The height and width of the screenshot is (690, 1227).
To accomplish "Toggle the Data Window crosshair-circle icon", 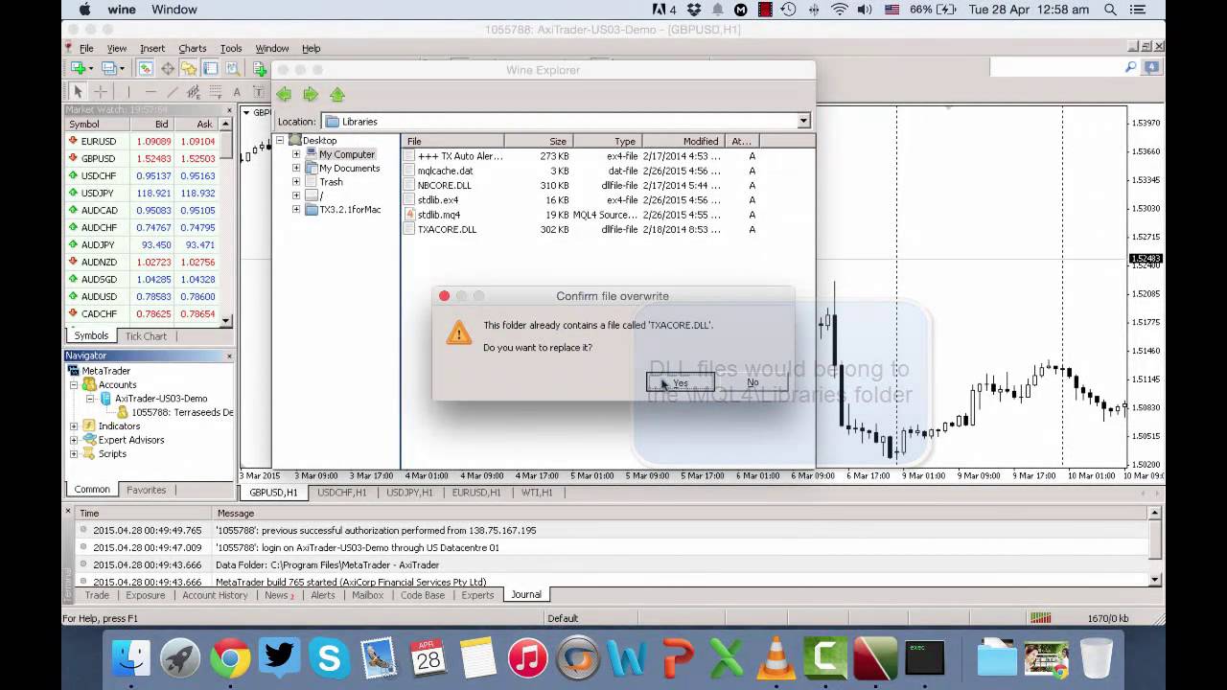I will tap(167, 68).
